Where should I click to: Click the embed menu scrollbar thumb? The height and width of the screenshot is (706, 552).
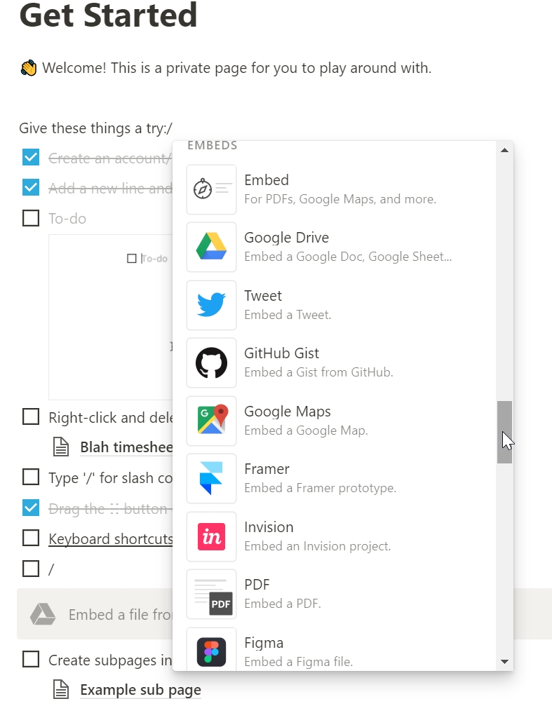504,432
